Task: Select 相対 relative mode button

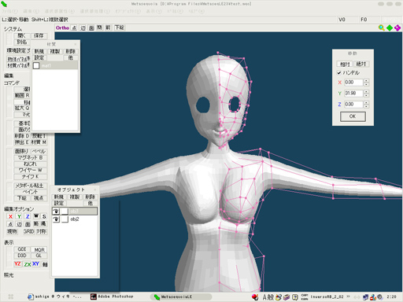Action: coord(345,64)
